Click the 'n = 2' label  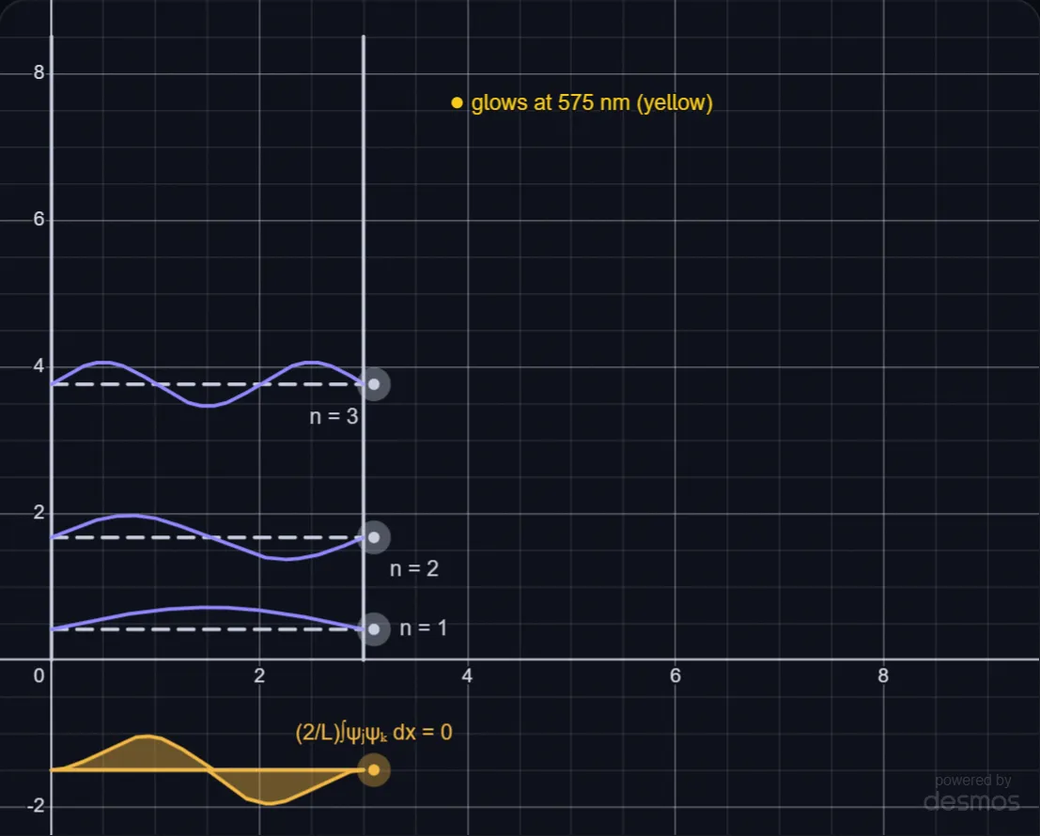(x=414, y=569)
